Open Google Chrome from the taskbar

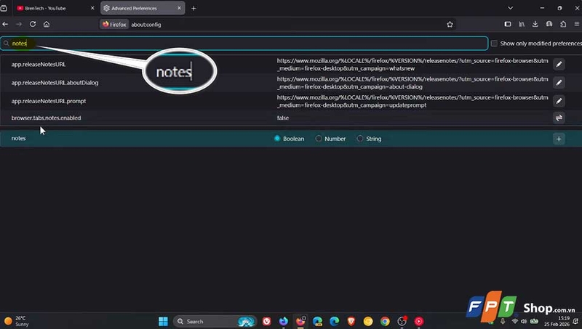pyautogui.click(x=385, y=321)
